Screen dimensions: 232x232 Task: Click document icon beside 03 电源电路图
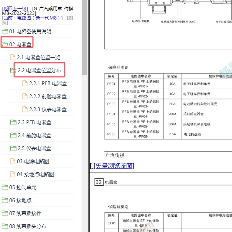point(13,161)
